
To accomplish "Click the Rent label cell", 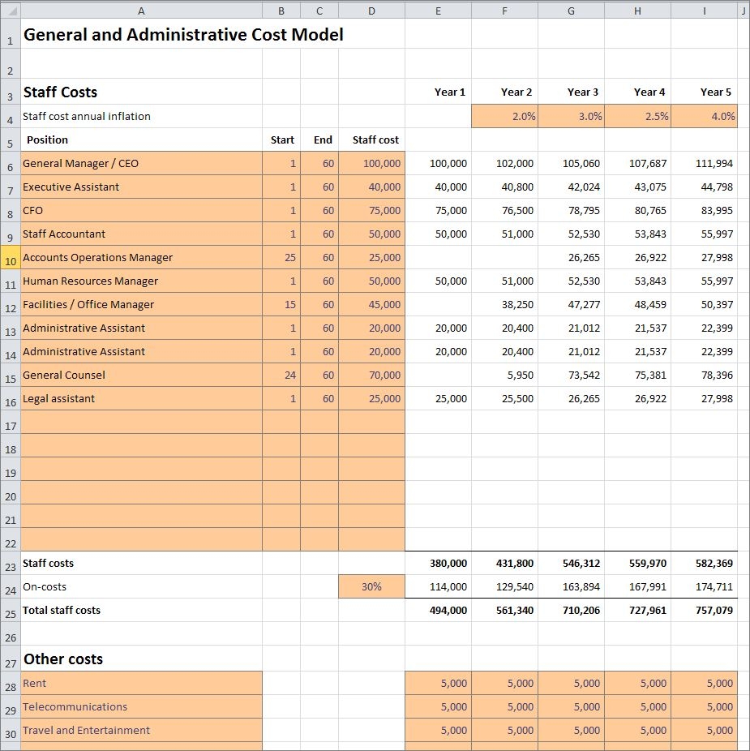I will coord(141,684).
